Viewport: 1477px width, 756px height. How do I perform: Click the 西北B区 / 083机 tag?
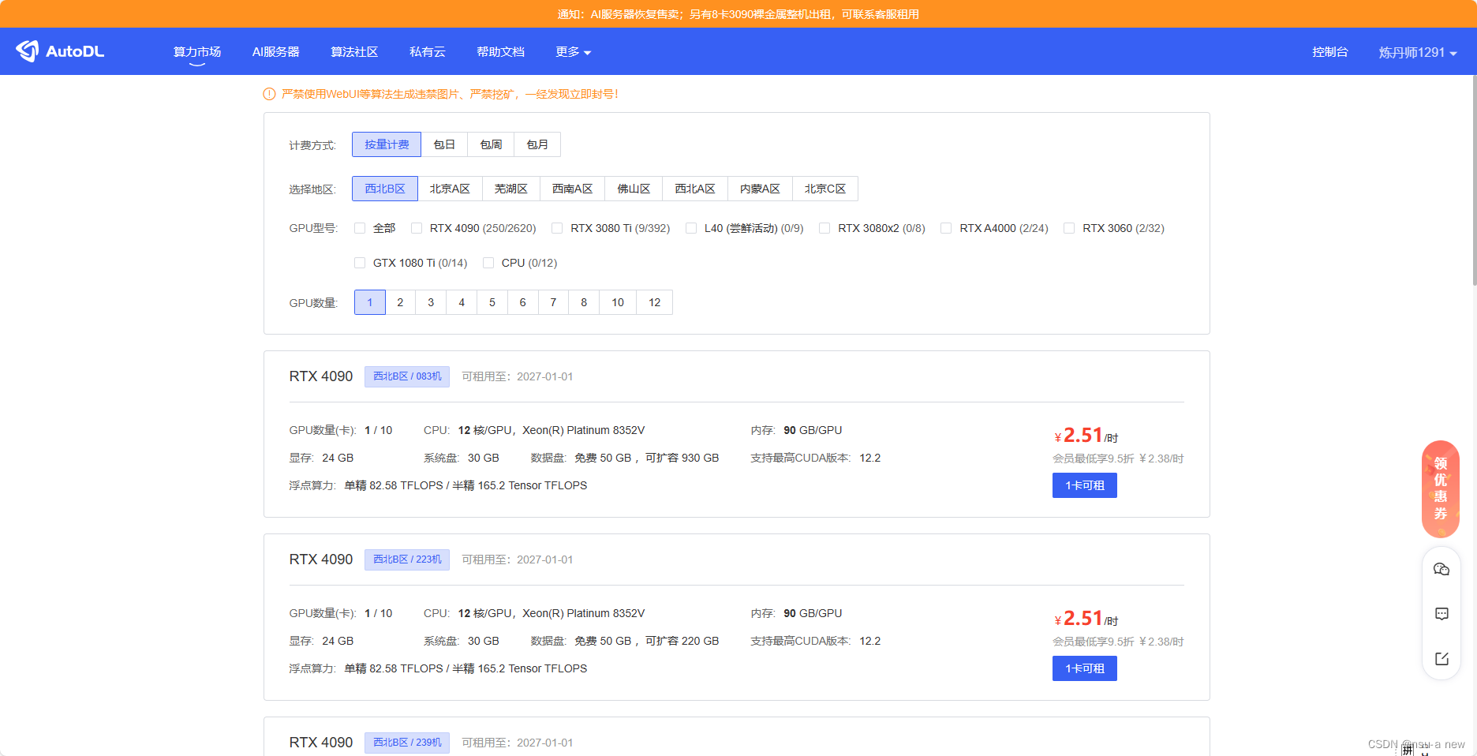(x=407, y=376)
